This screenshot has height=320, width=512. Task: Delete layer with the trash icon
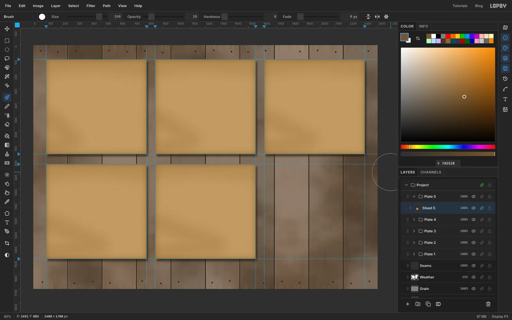click(488, 304)
